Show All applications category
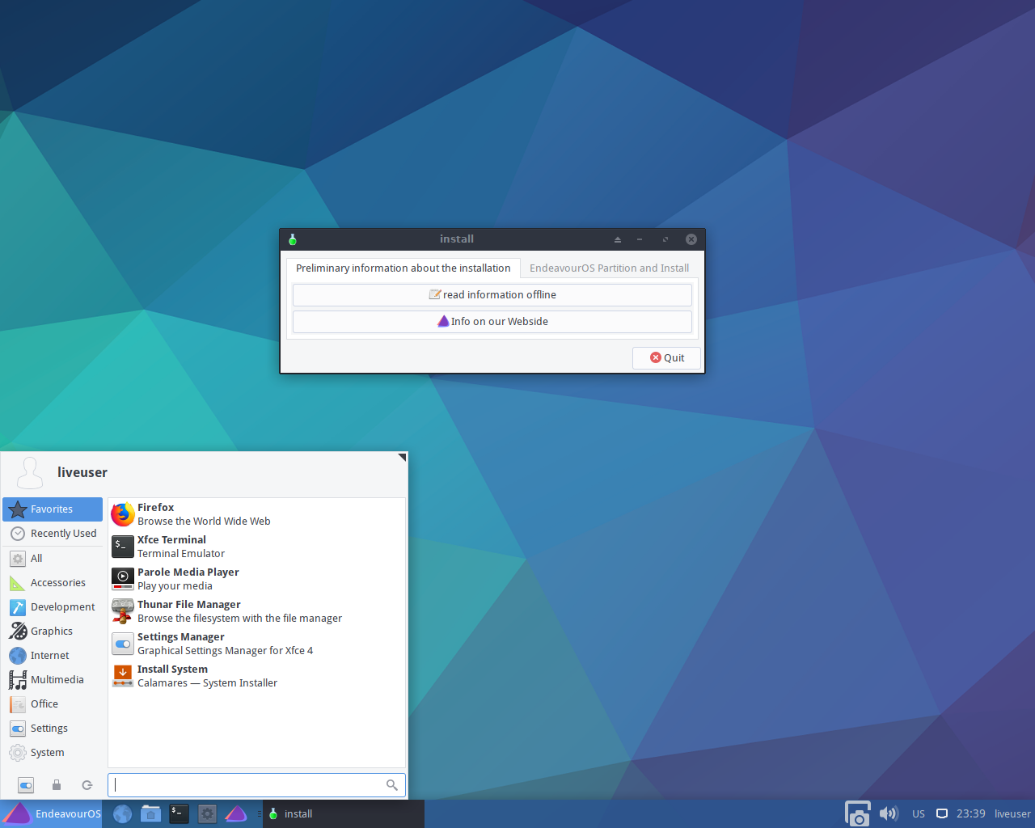Image resolution: width=1035 pixels, height=828 pixels. point(53,559)
